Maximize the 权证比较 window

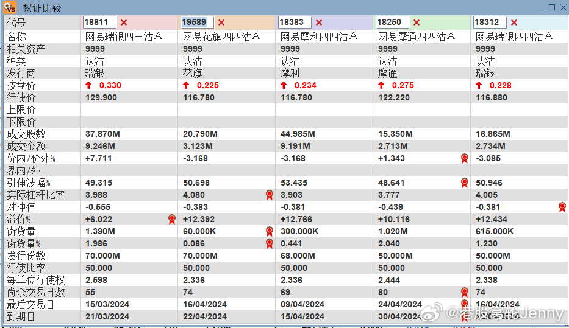pos(552,7)
